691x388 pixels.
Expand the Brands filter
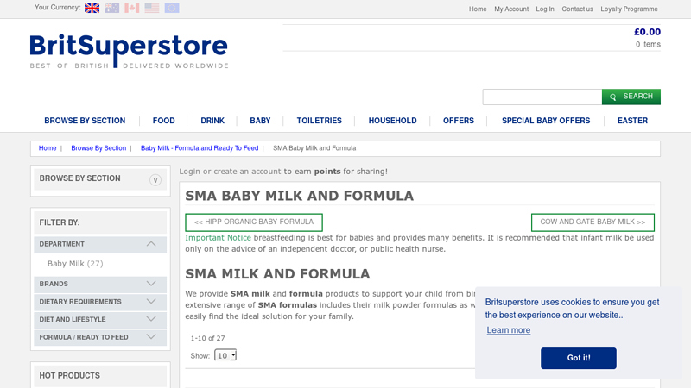(151, 284)
